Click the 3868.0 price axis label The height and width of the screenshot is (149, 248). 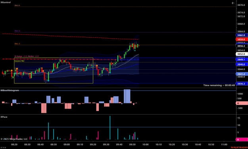pos(241,24)
